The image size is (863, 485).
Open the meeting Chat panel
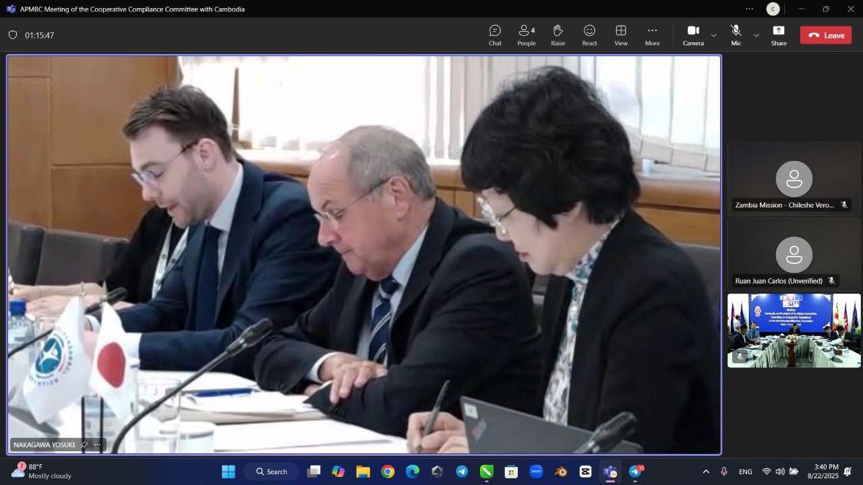[495, 35]
